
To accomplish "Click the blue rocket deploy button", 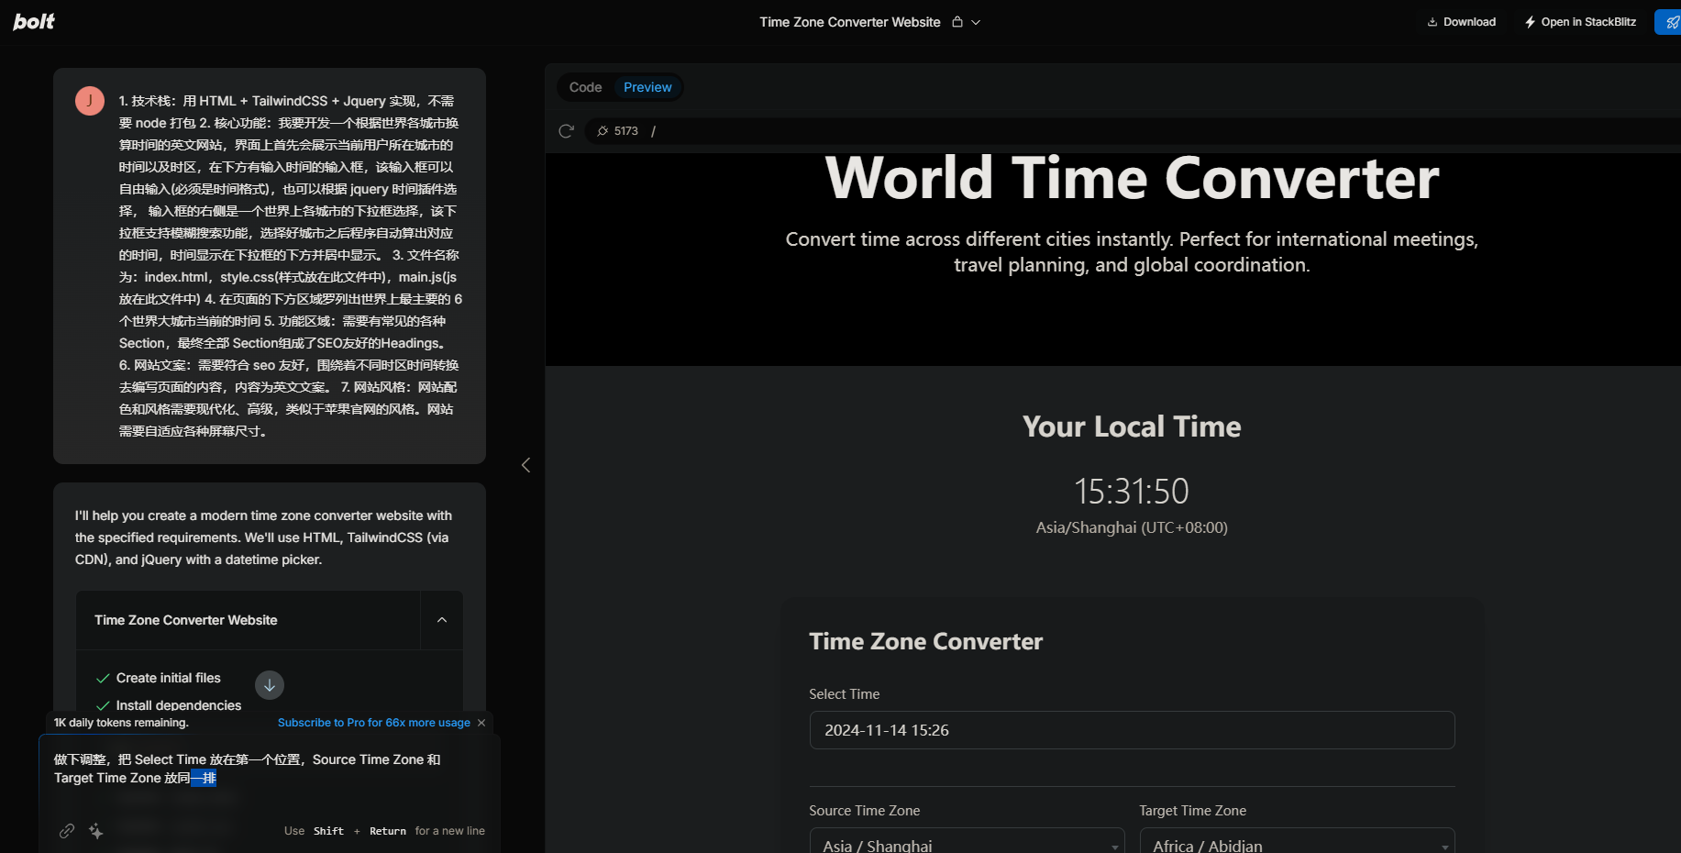I will pos(1670,22).
